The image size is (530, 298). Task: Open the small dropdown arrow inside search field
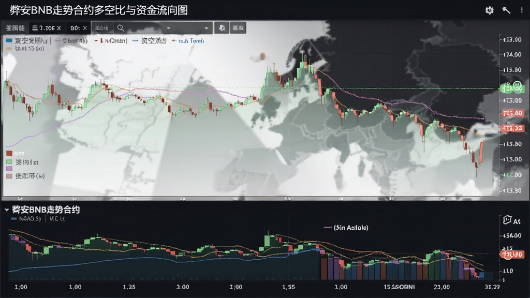pyautogui.click(x=168, y=28)
